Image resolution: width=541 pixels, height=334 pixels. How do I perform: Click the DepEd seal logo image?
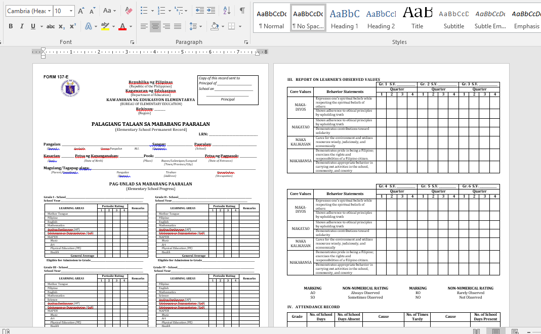[x=70, y=88]
